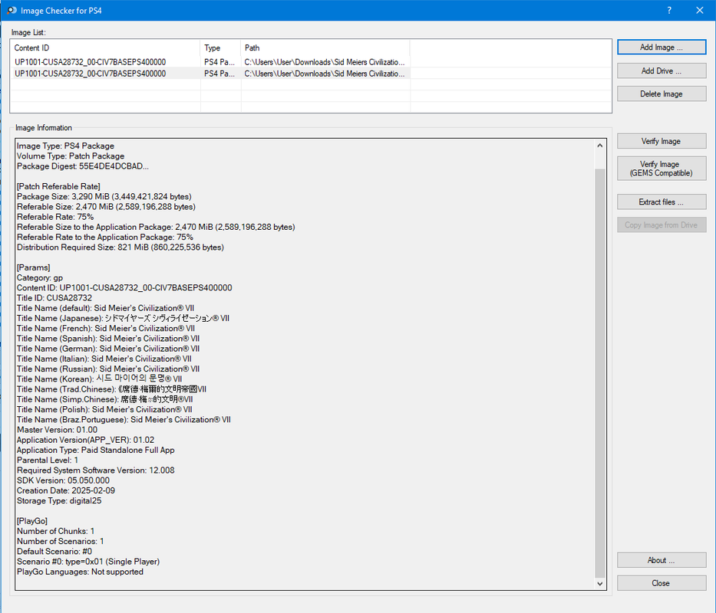This screenshot has width=716, height=613.
Task: Click the 'Default Scenario: #0' line
Action: [54, 552]
